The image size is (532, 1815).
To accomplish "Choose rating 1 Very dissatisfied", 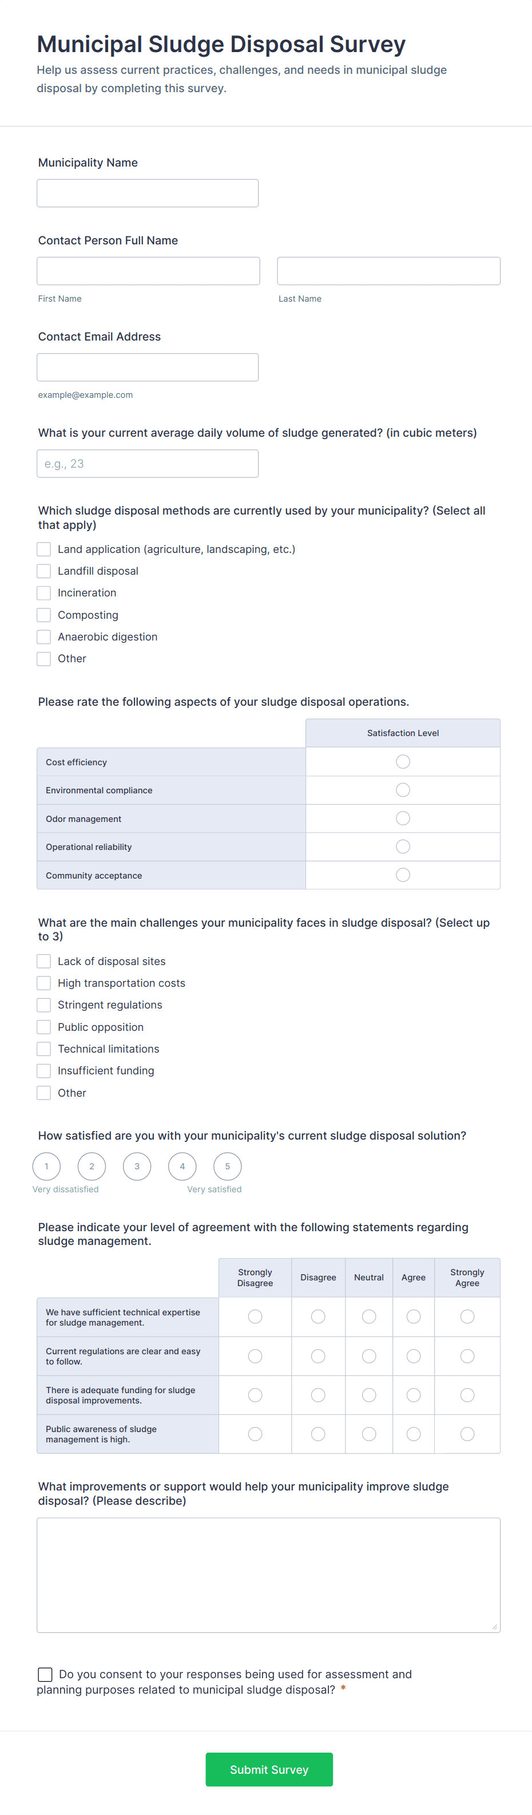I will point(46,1166).
